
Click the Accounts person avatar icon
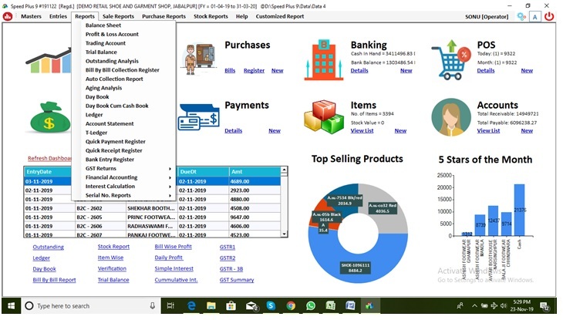[451, 117]
